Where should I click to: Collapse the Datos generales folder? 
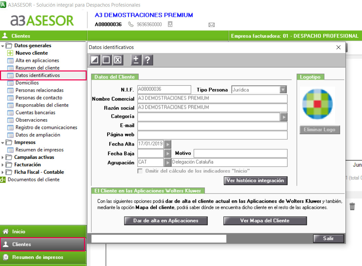point(3,46)
